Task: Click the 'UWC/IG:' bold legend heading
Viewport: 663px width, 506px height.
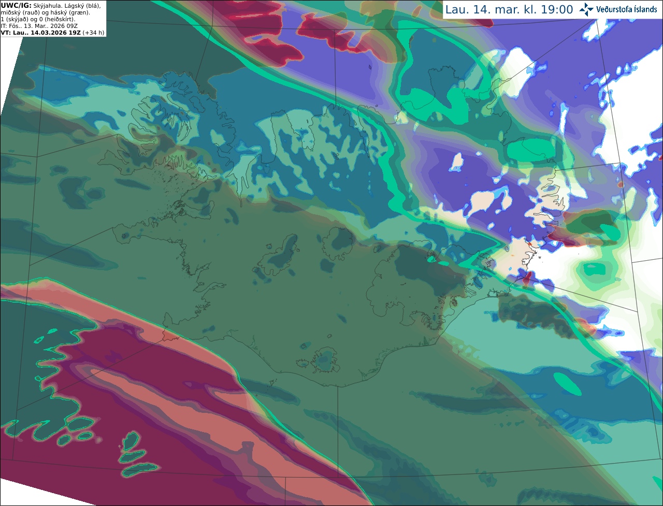Action: point(16,5)
